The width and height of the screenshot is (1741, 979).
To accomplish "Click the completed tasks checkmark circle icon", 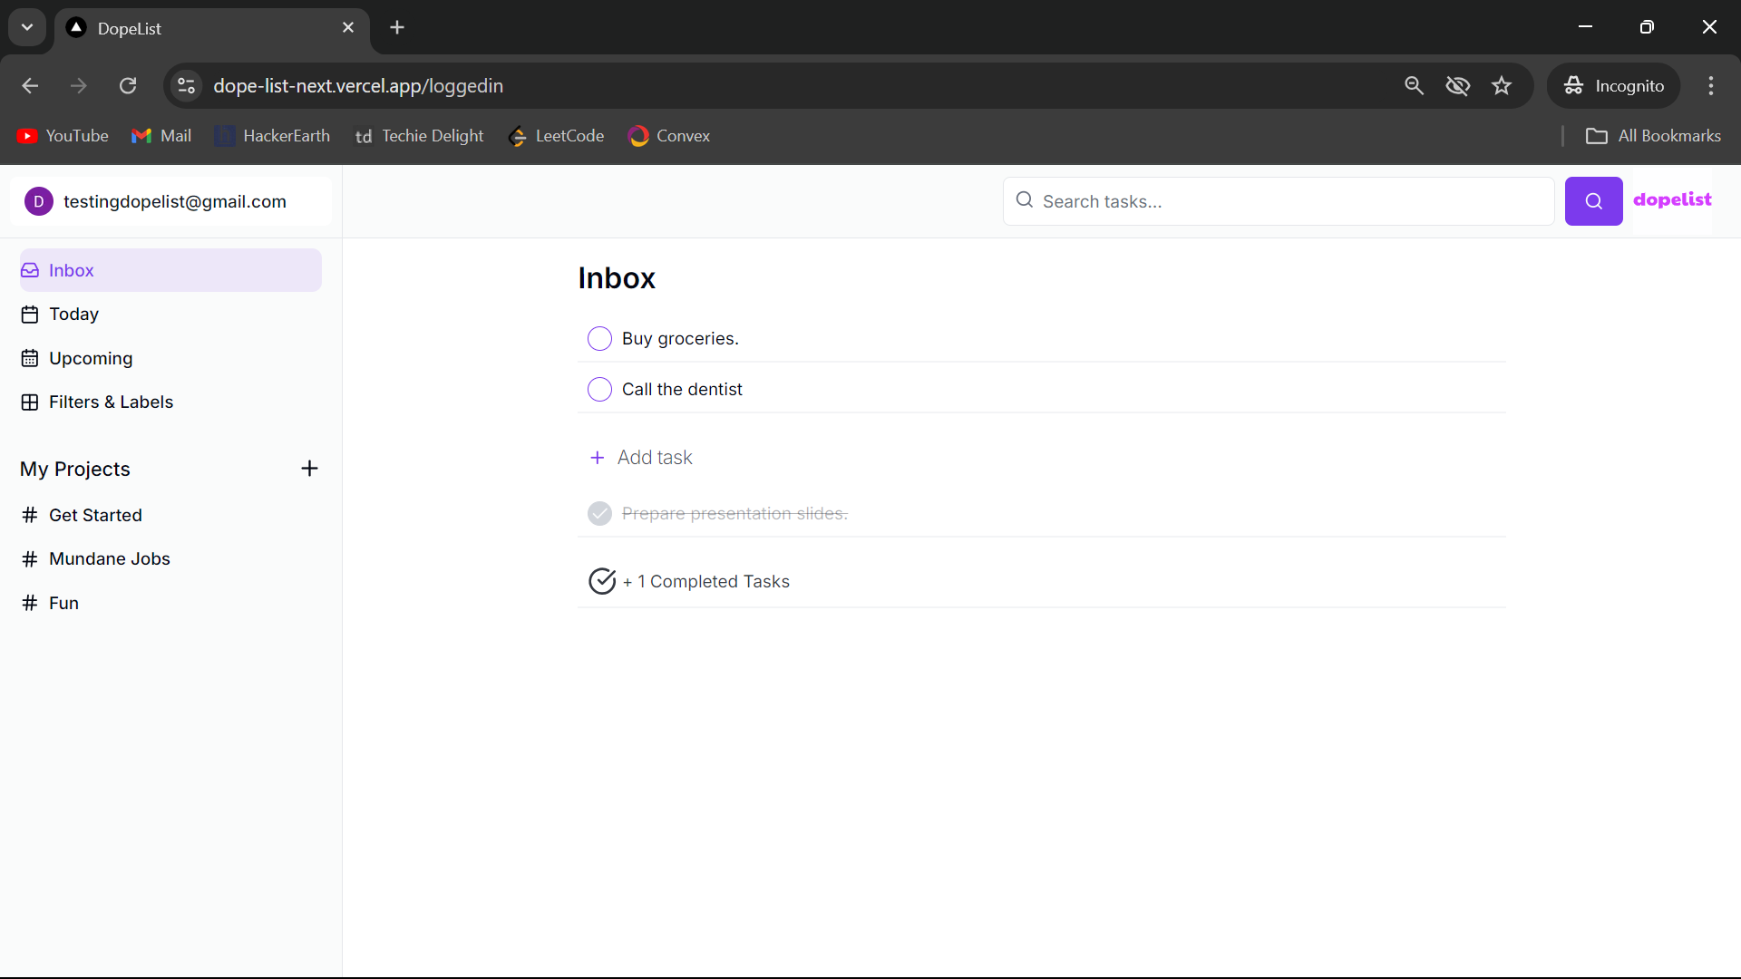I will point(602,581).
